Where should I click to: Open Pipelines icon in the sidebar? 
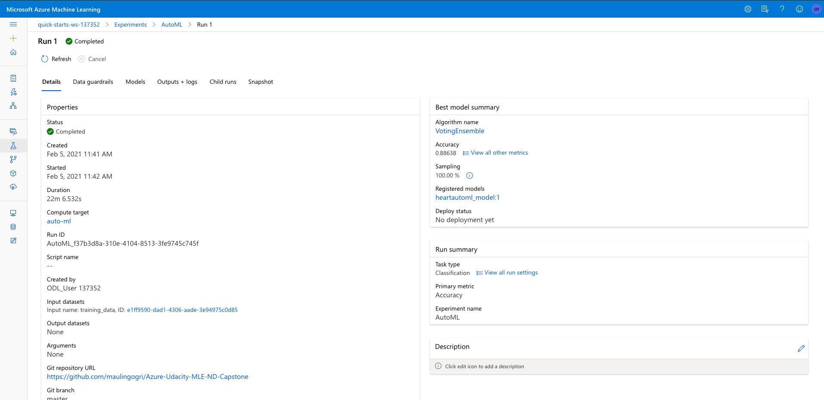tap(13, 159)
